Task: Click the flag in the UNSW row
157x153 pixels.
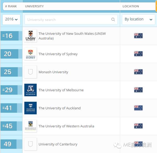Action: [138, 36]
